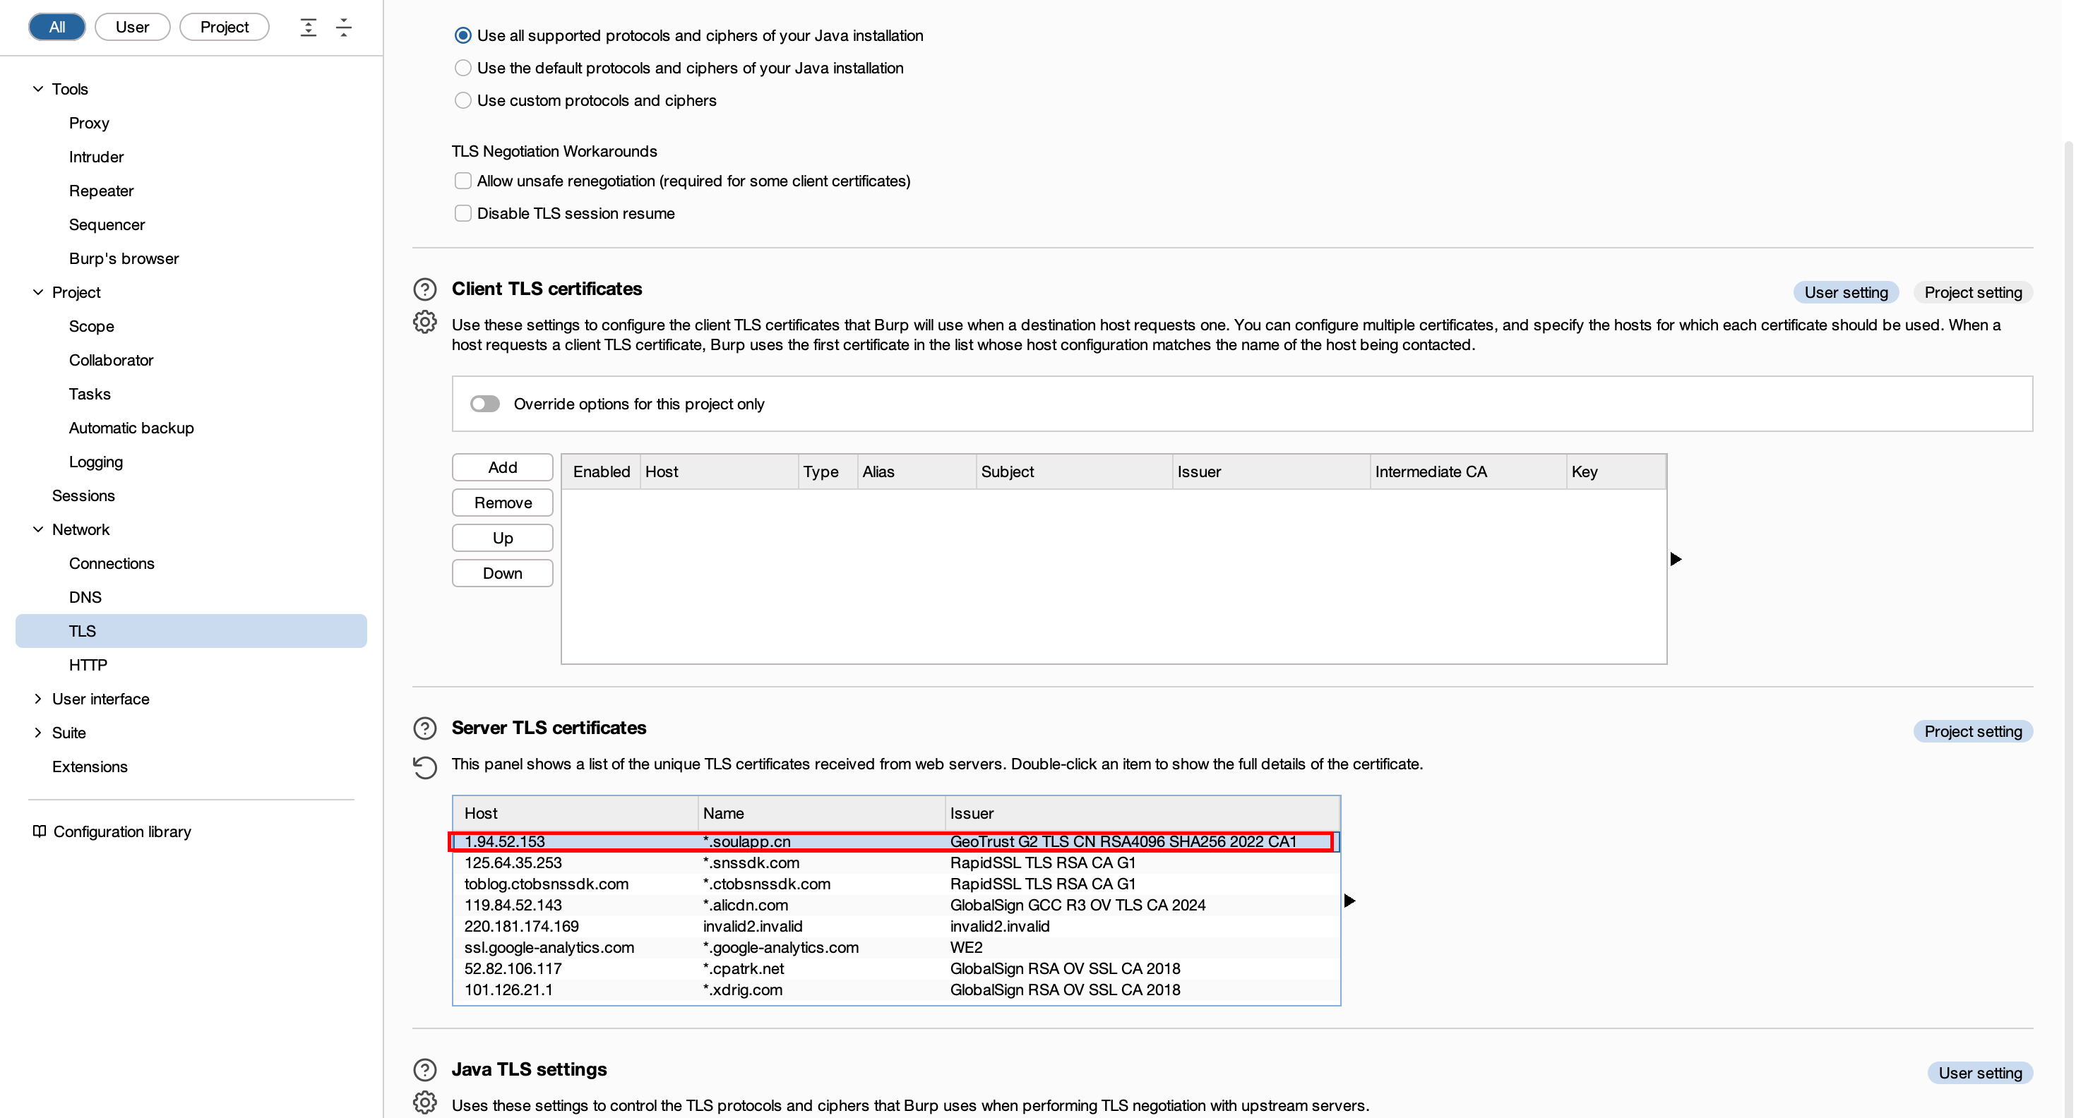Screen dimensions: 2076x1118
Task: Check Disable TLS session resume
Action: pos(463,213)
